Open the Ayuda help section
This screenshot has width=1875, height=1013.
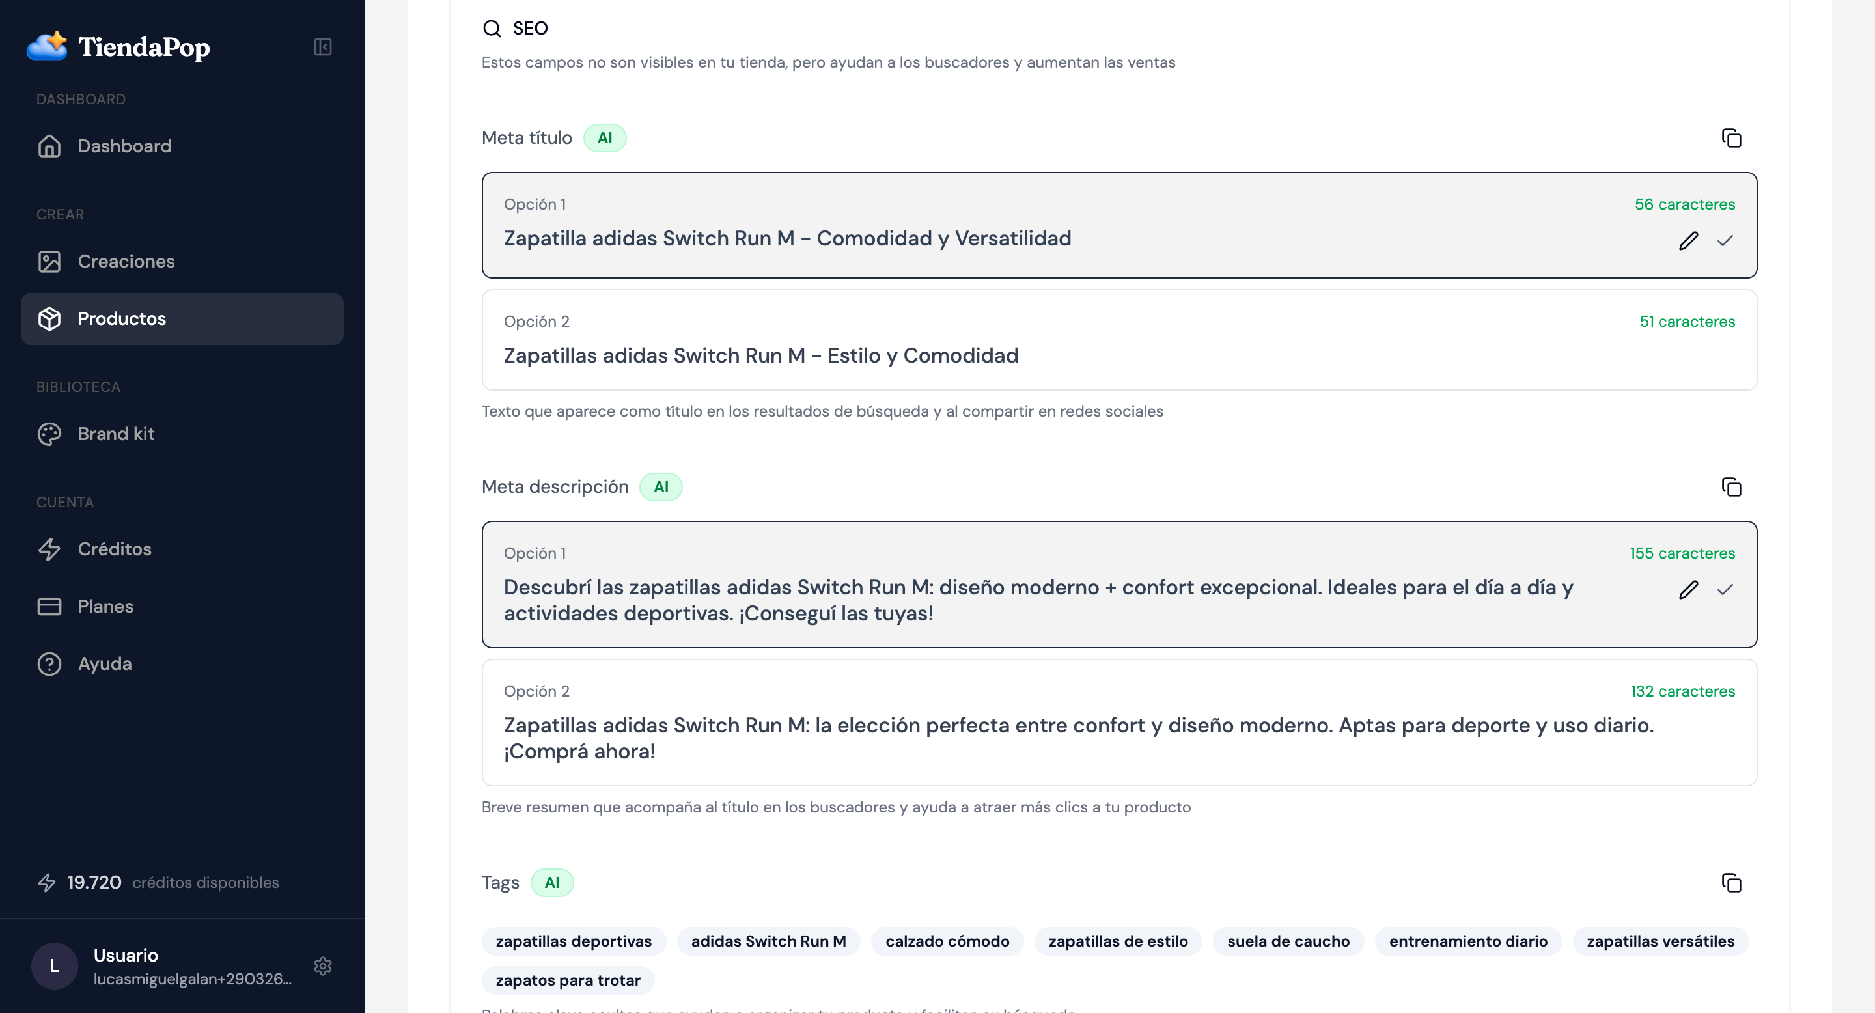coord(104,663)
